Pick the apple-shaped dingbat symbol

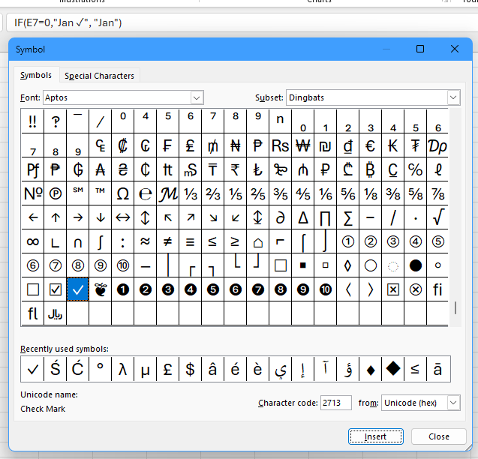coord(101,289)
